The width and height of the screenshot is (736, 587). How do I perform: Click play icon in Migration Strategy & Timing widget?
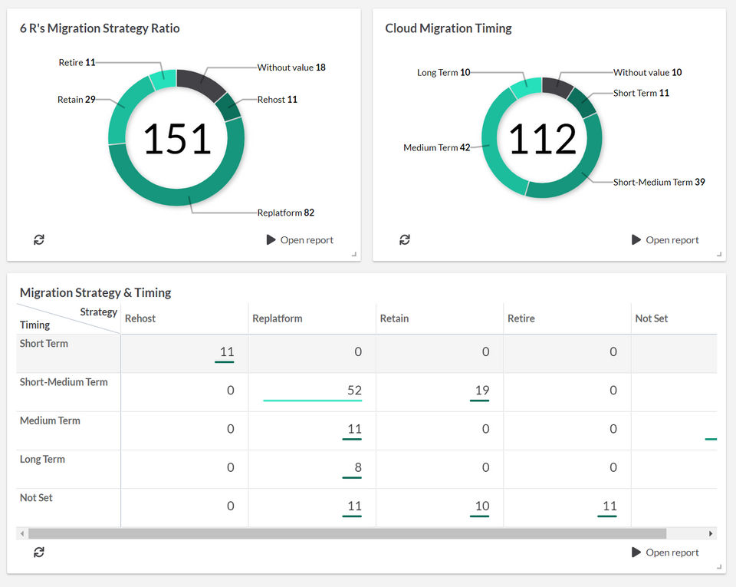[636, 552]
